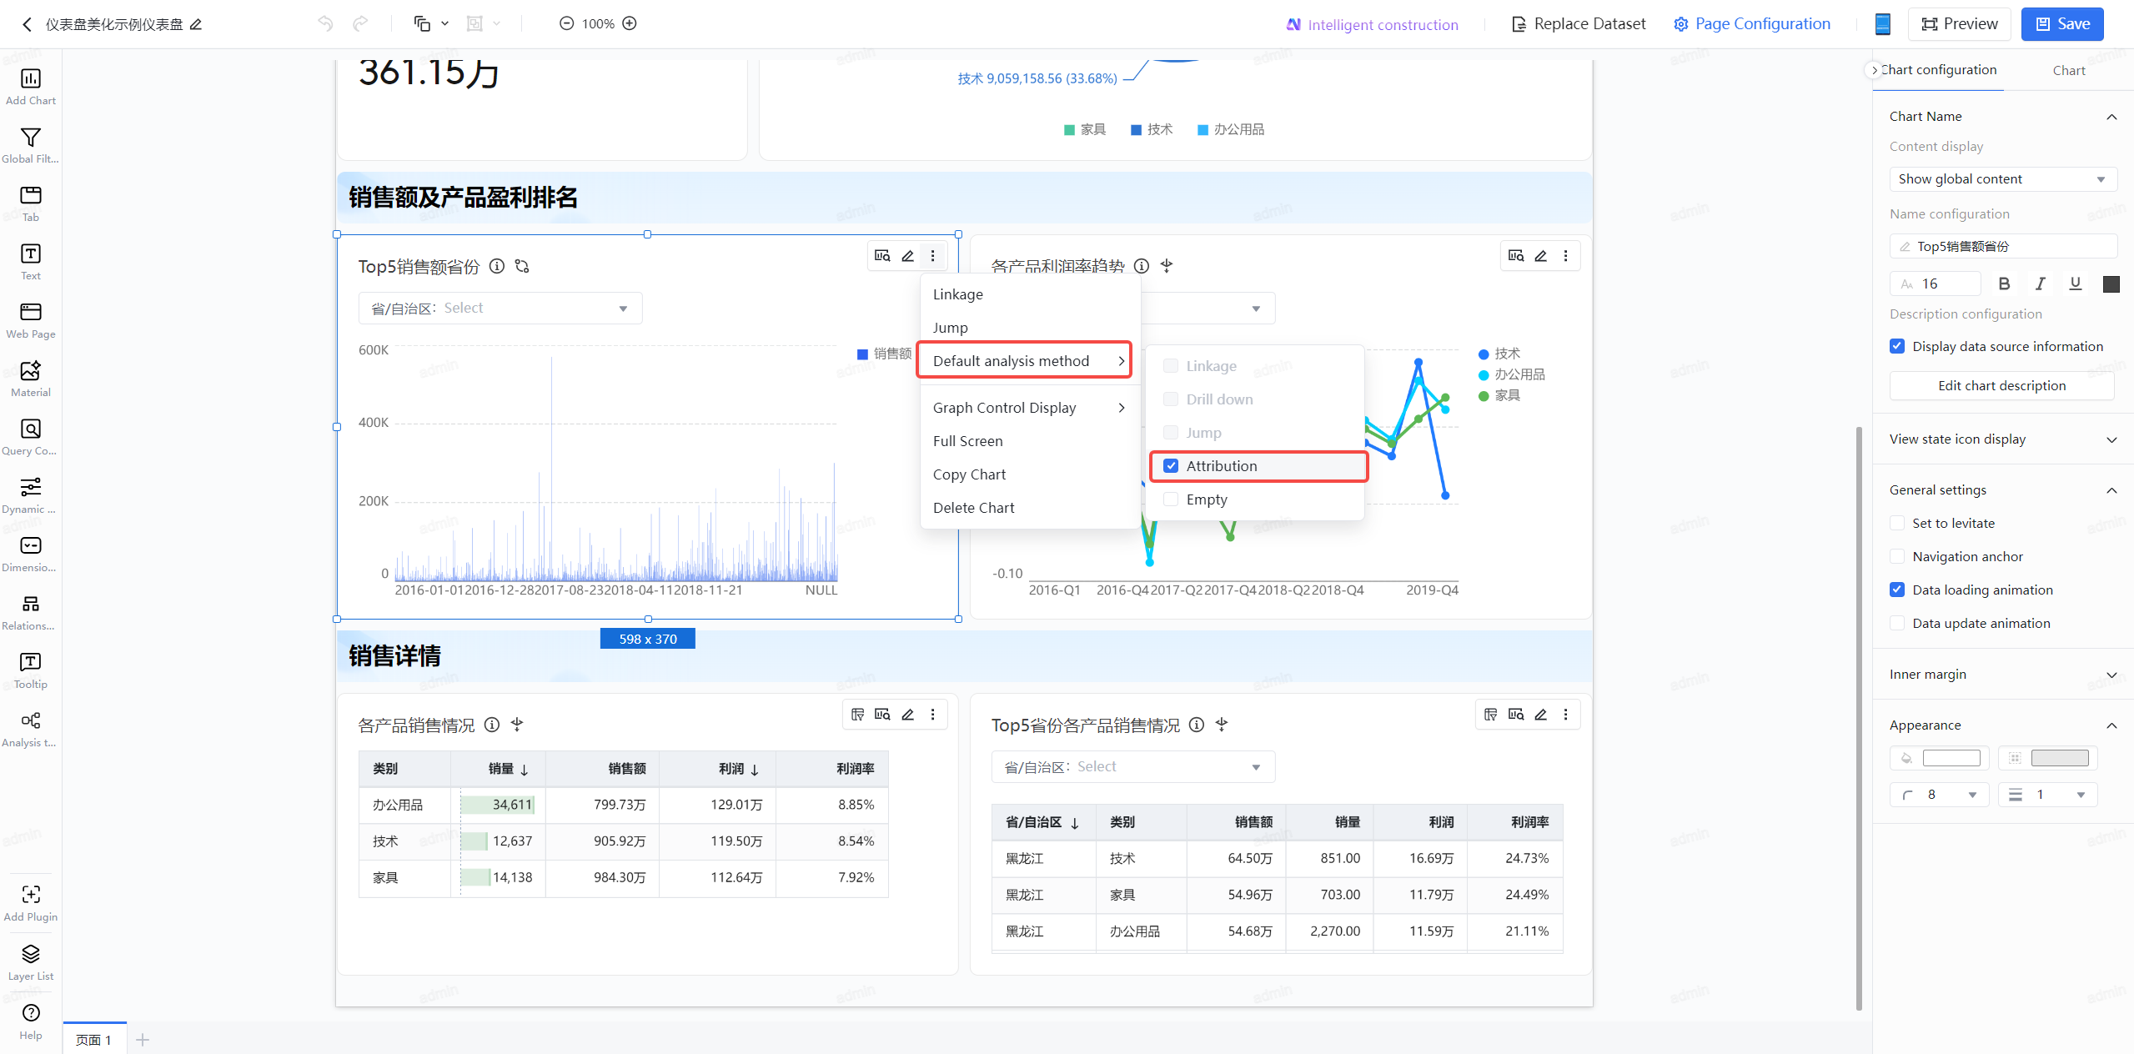Toggle the Attribution checkbox
This screenshot has height=1054, width=2134.
(1171, 466)
